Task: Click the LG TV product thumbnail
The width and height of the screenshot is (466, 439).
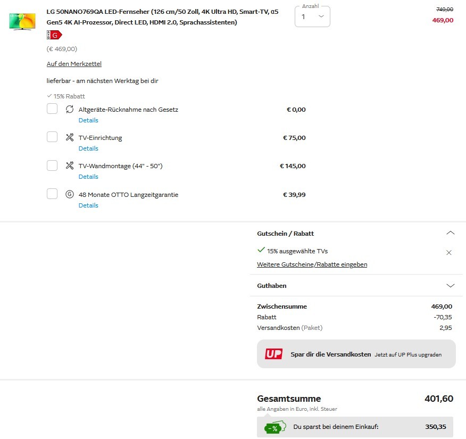Action: pyautogui.click(x=22, y=21)
